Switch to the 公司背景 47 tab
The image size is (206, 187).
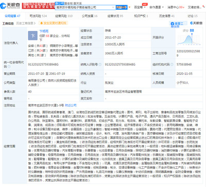coord(12,16)
